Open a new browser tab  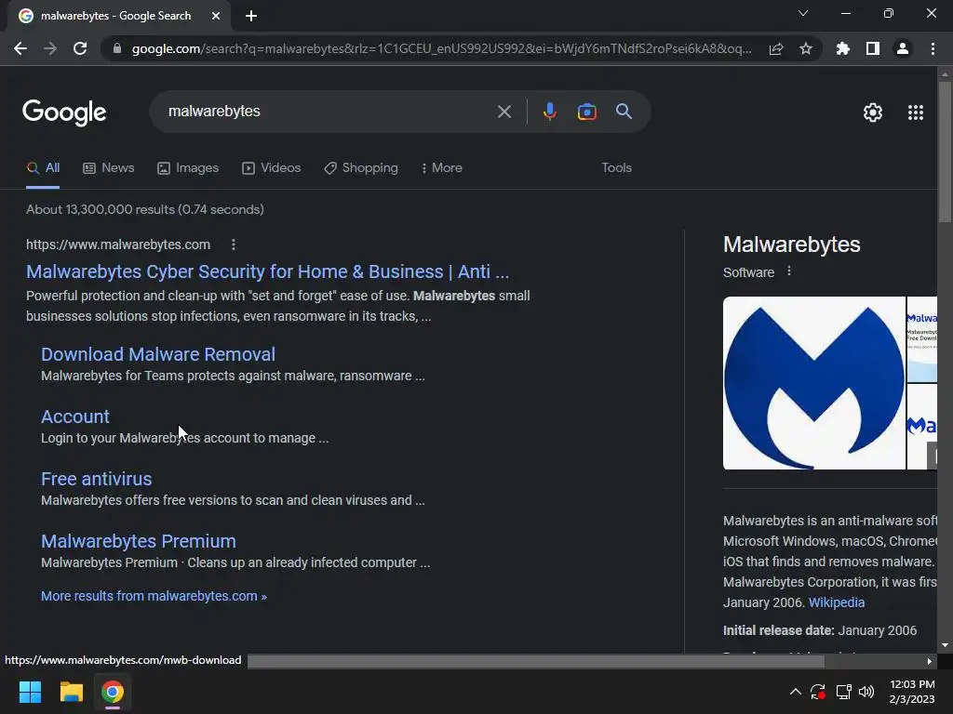click(251, 17)
